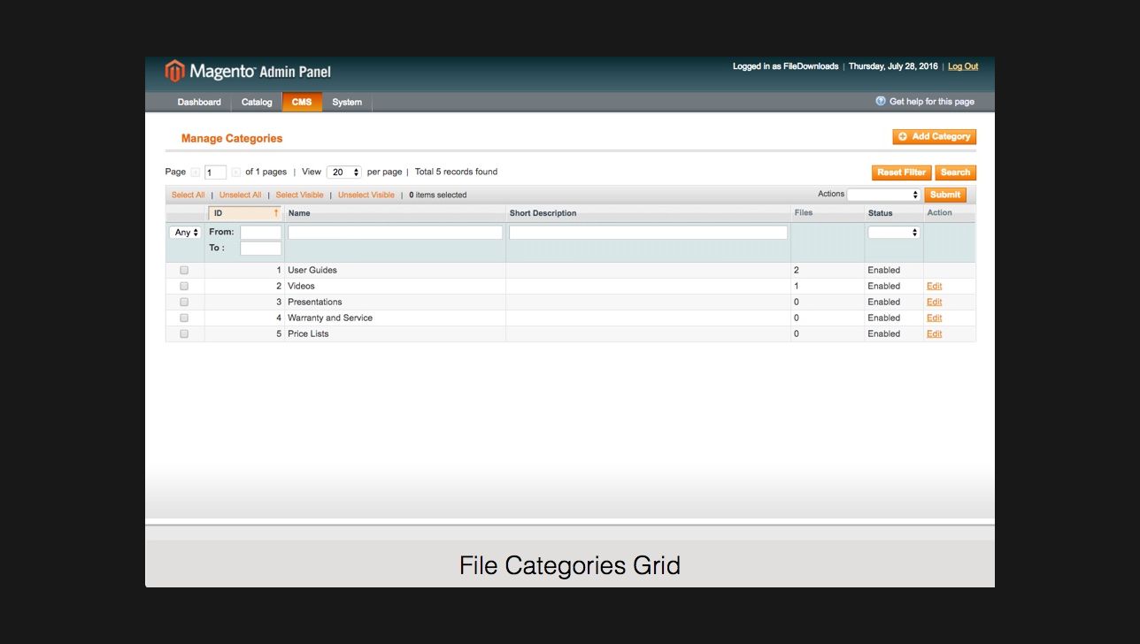Click the ID To filter field
The width and height of the screenshot is (1140, 644).
click(x=260, y=249)
